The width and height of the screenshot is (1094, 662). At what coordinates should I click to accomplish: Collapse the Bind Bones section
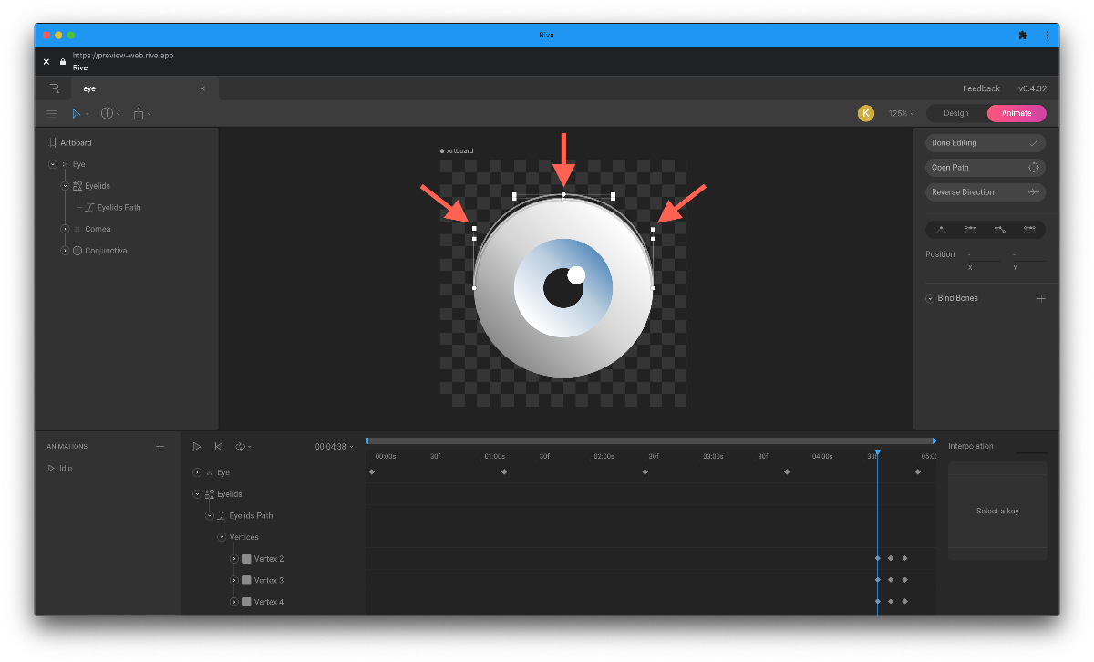(930, 298)
